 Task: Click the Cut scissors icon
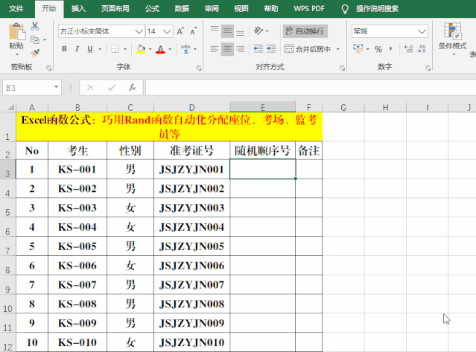35,26
